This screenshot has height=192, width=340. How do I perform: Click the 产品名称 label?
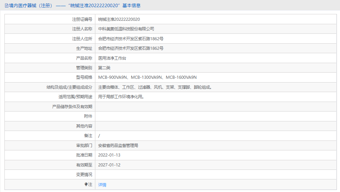coord(84,58)
